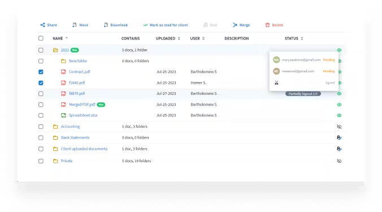Open Merged PDF.pdf document
382x212 pixels.
pyautogui.click(x=82, y=104)
